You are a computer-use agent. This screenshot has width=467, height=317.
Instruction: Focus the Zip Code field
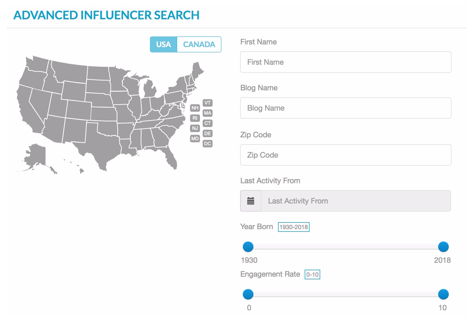click(346, 155)
